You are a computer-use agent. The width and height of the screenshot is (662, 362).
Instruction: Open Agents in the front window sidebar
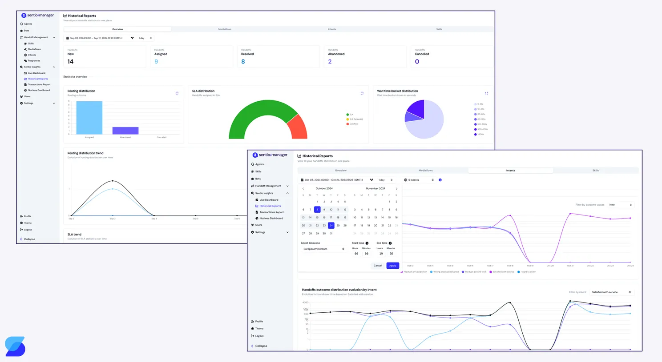tap(257, 164)
